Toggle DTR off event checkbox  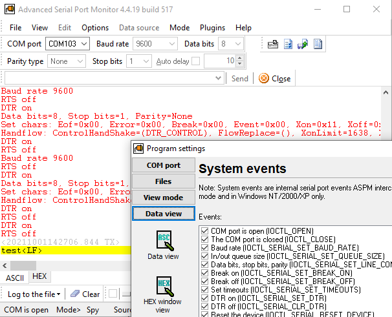point(205,306)
